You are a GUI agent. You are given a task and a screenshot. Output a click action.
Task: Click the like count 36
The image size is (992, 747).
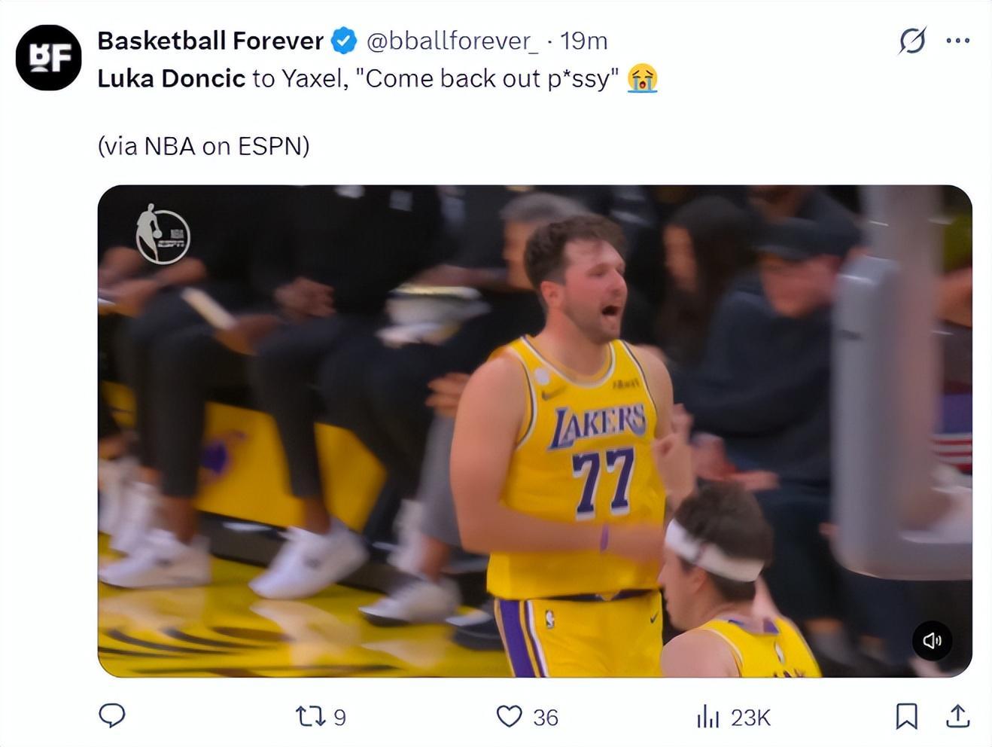546,718
